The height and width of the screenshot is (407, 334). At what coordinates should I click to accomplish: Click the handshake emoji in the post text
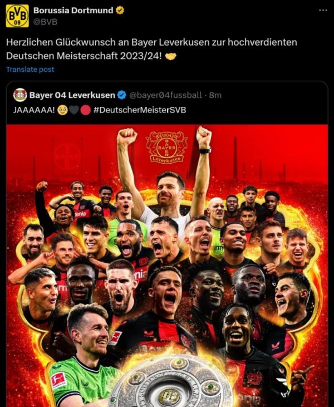170,56
